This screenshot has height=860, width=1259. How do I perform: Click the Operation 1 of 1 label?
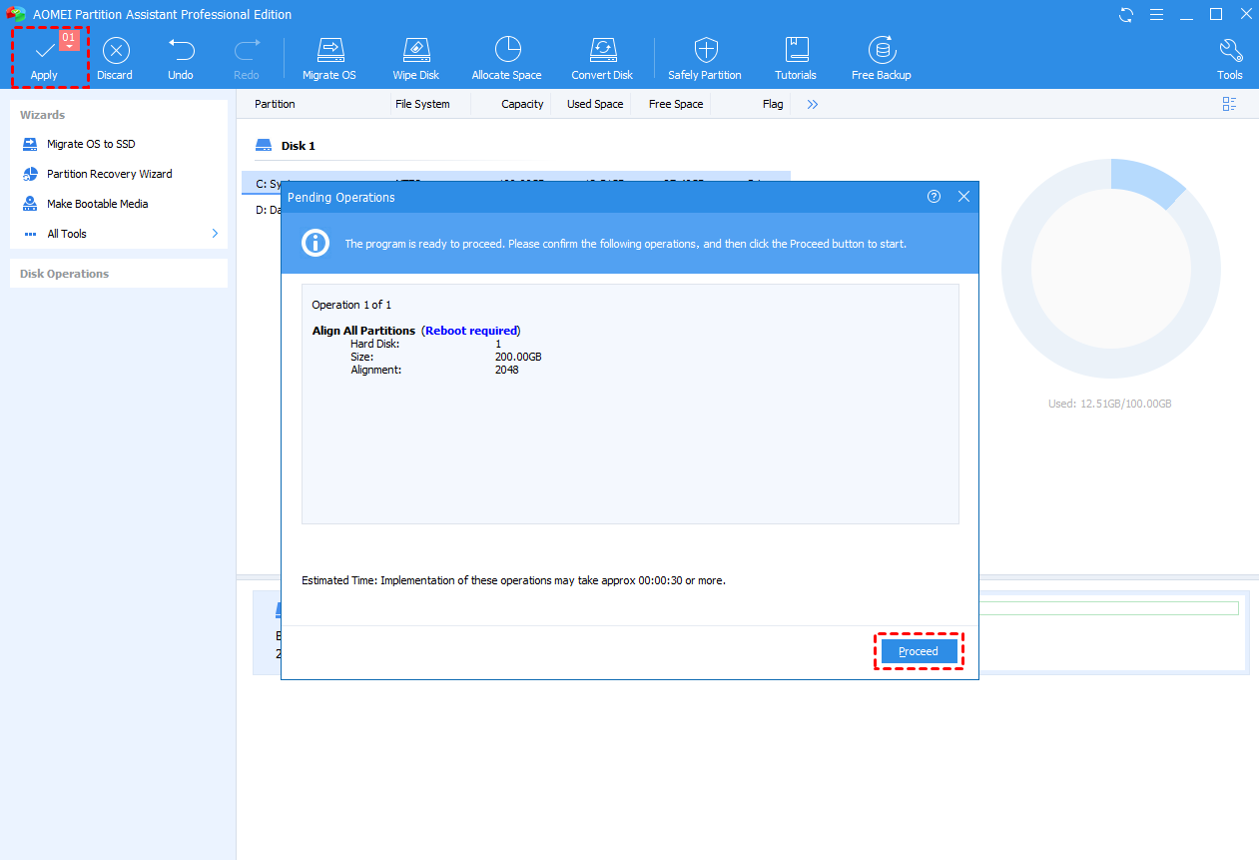point(351,305)
